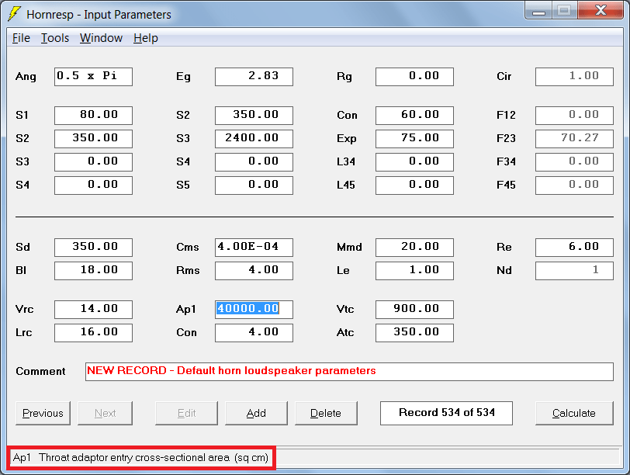The image size is (630, 475).
Task: Click the Mmd label
Action: pyautogui.click(x=349, y=247)
